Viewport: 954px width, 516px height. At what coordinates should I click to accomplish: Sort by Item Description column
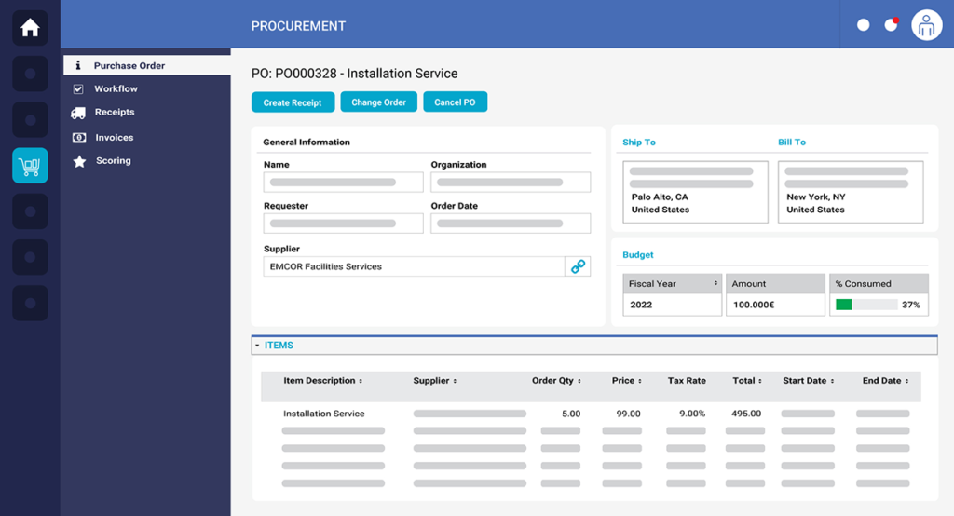[322, 381]
